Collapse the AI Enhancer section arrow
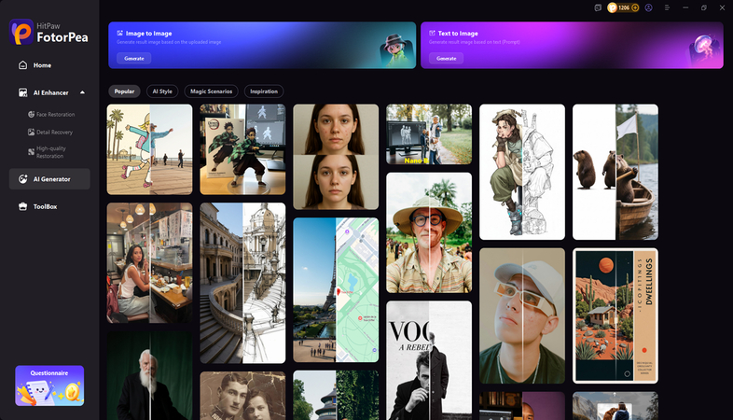 81,92
